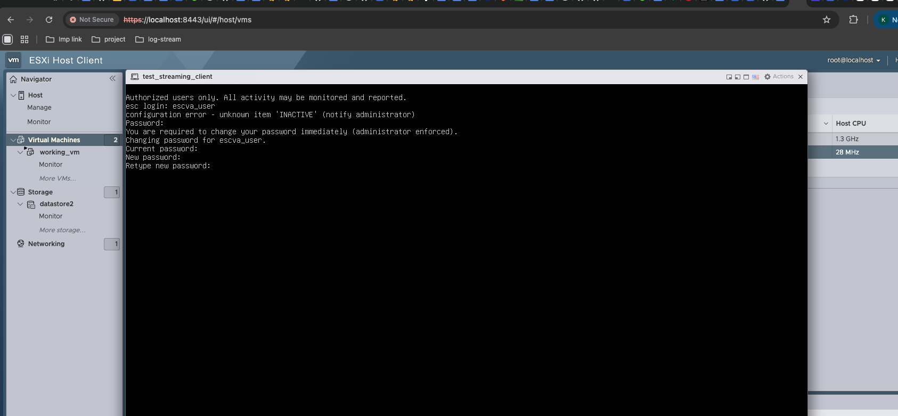Collapse the working_vm tree entry
This screenshot has height=416, width=898.
20,152
